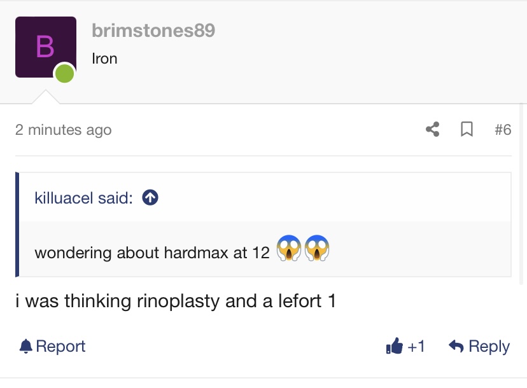Click the first screaming face emoji
This screenshot has width=527, height=388.
pos(289,249)
